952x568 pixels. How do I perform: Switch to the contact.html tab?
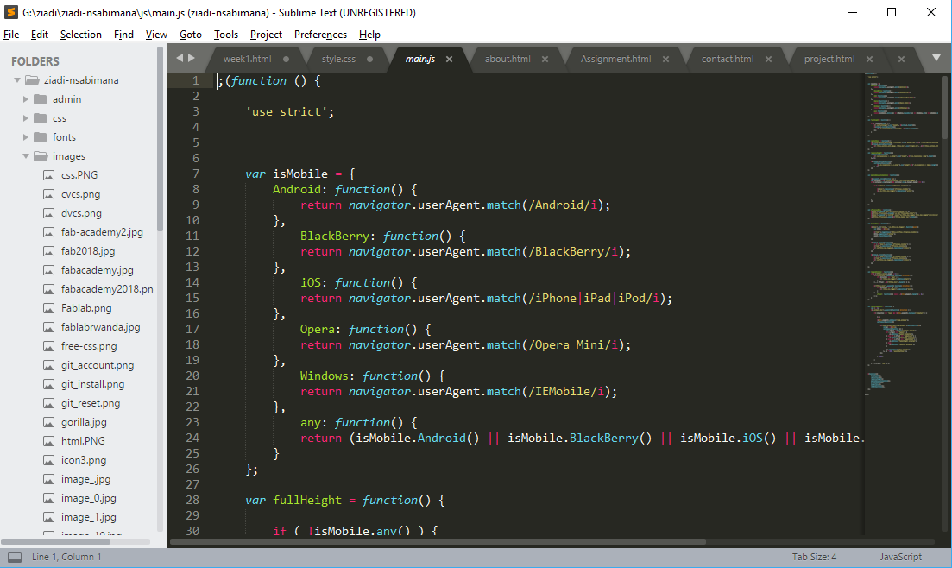click(x=728, y=59)
